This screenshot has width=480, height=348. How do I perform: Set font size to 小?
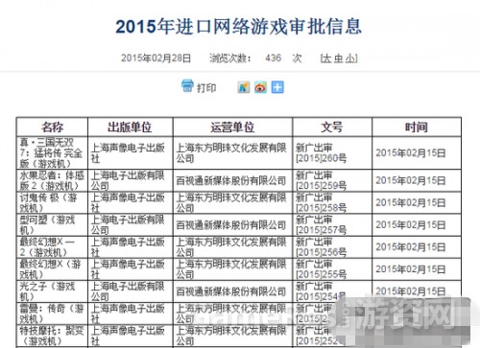coord(350,58)
